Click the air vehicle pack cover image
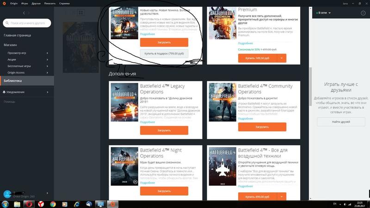The image size is (370, 208). [x=222, y=166]
